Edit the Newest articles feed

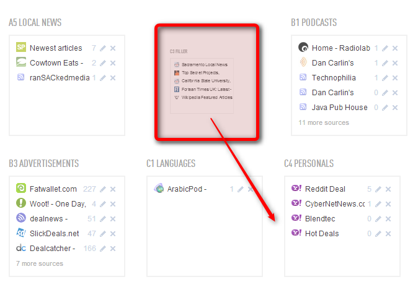point(103,48)
